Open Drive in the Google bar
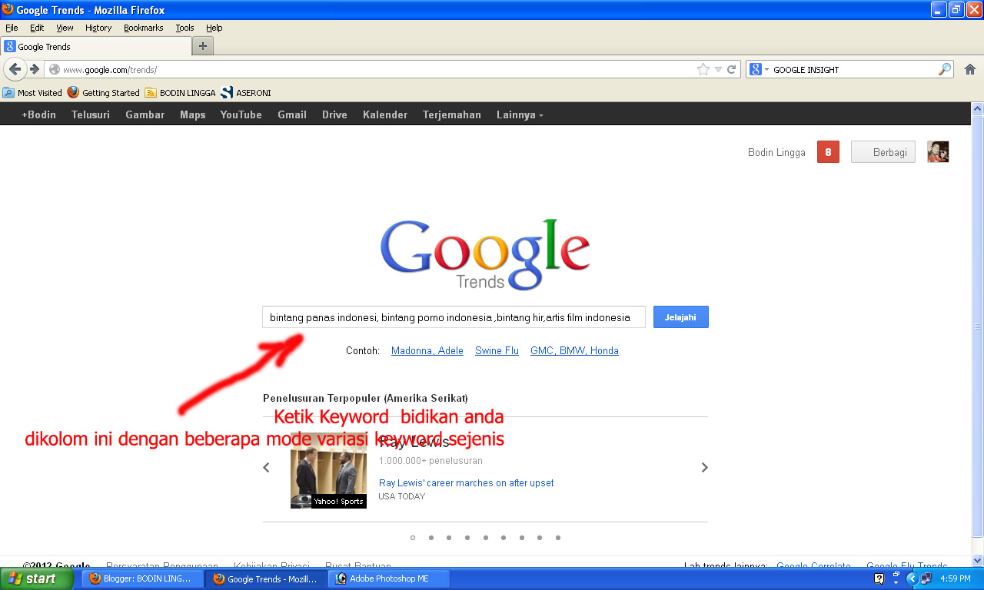The width and height of the screenshot is (984, 590). [x=334, y=114]
